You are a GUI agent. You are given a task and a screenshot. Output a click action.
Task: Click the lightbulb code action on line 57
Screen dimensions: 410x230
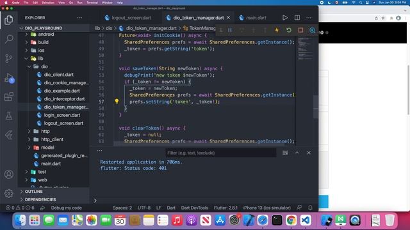pyautogui.click(x=117, y=101)
